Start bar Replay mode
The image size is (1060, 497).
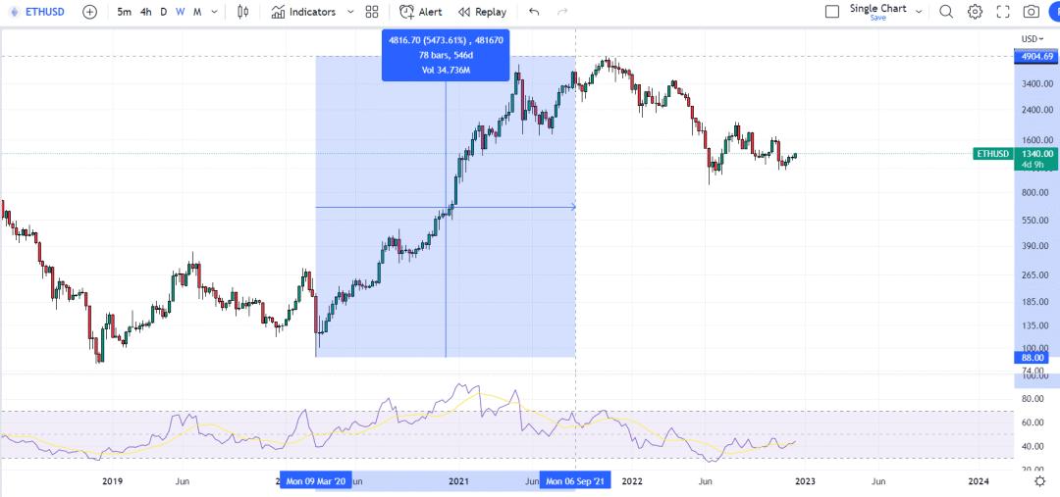click(x=482, y=12)
